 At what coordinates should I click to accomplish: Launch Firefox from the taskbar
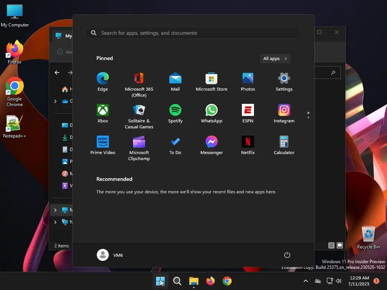coord(210,281)
